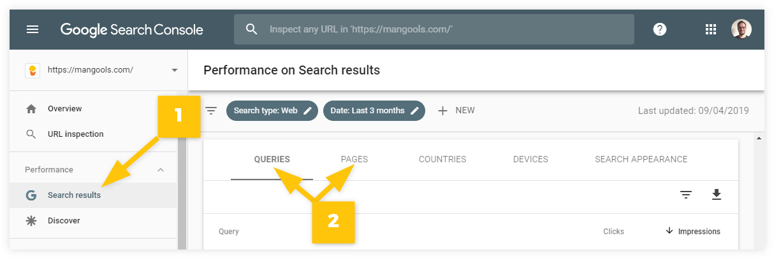Click the filter icon beside Search type chip
The image size is (774, 259).
(x=211, y=111)
